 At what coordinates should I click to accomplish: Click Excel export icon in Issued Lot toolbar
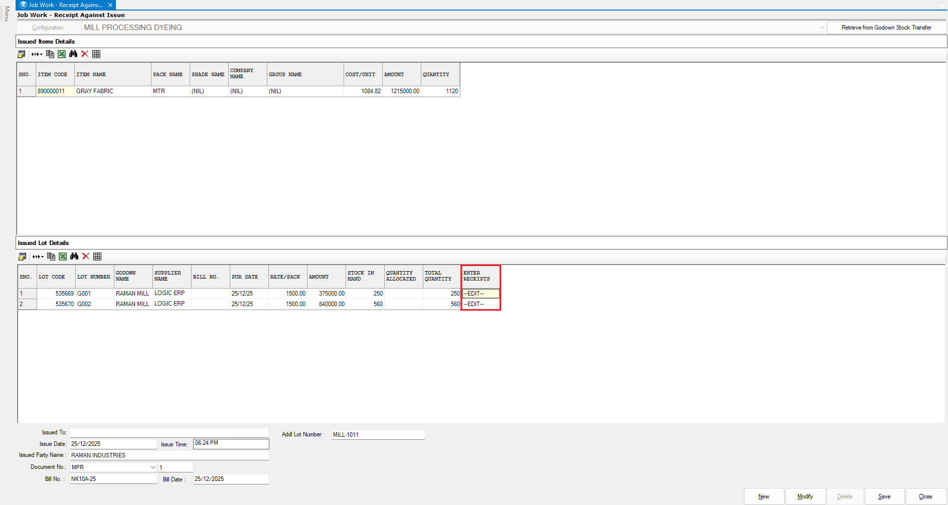click(x=63, y=257)
